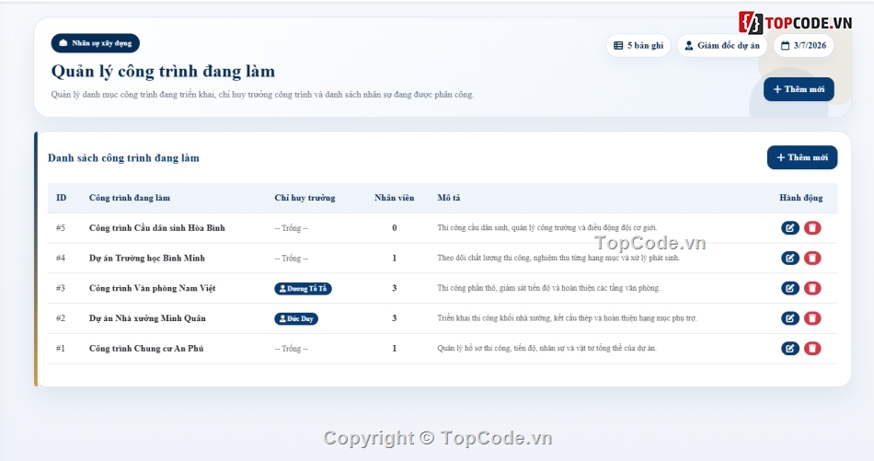The width and height of the screenshot is (874, 461).
Task: Click the Giám đốc dự án role chip
Action: tap(722, 46)
